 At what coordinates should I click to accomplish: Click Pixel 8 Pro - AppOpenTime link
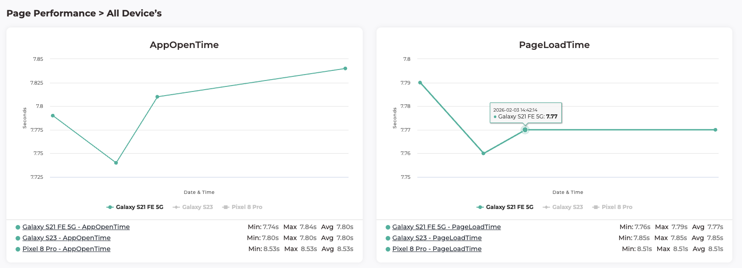click(x=66, y=249)
